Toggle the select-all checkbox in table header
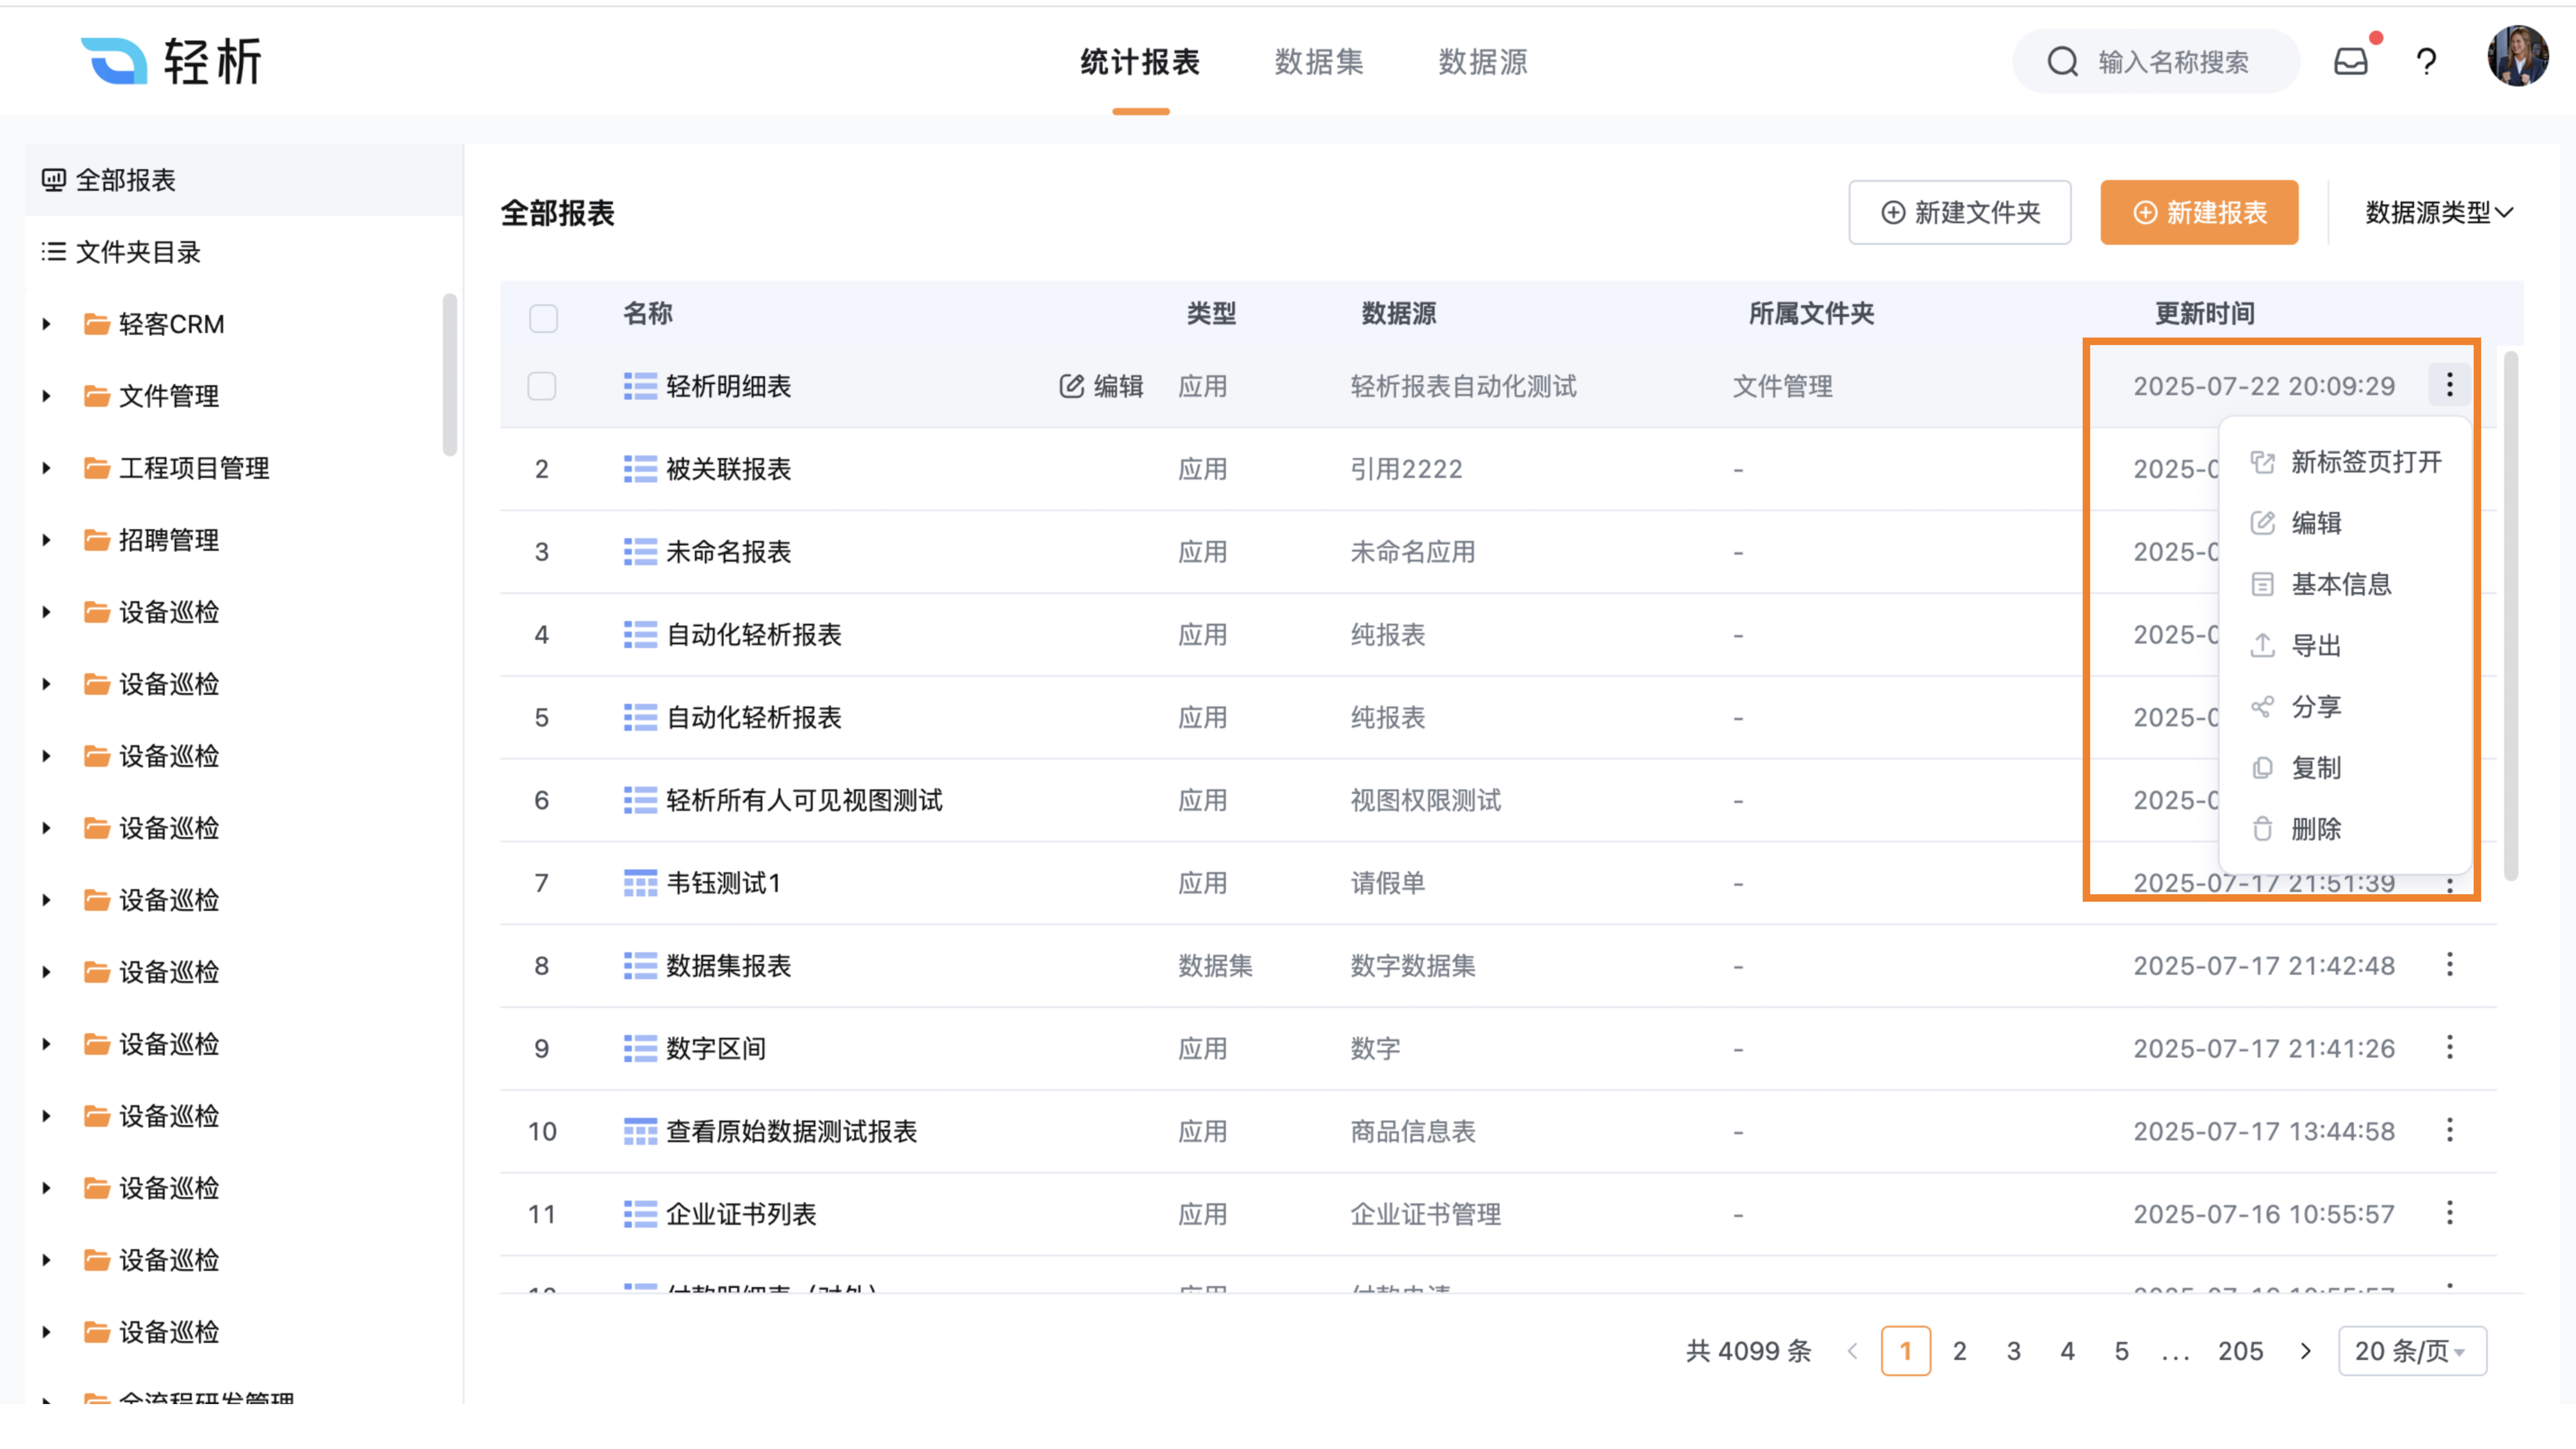Image resolution: width=2576 pixels, height=1449 pixels. coord(543,318)
